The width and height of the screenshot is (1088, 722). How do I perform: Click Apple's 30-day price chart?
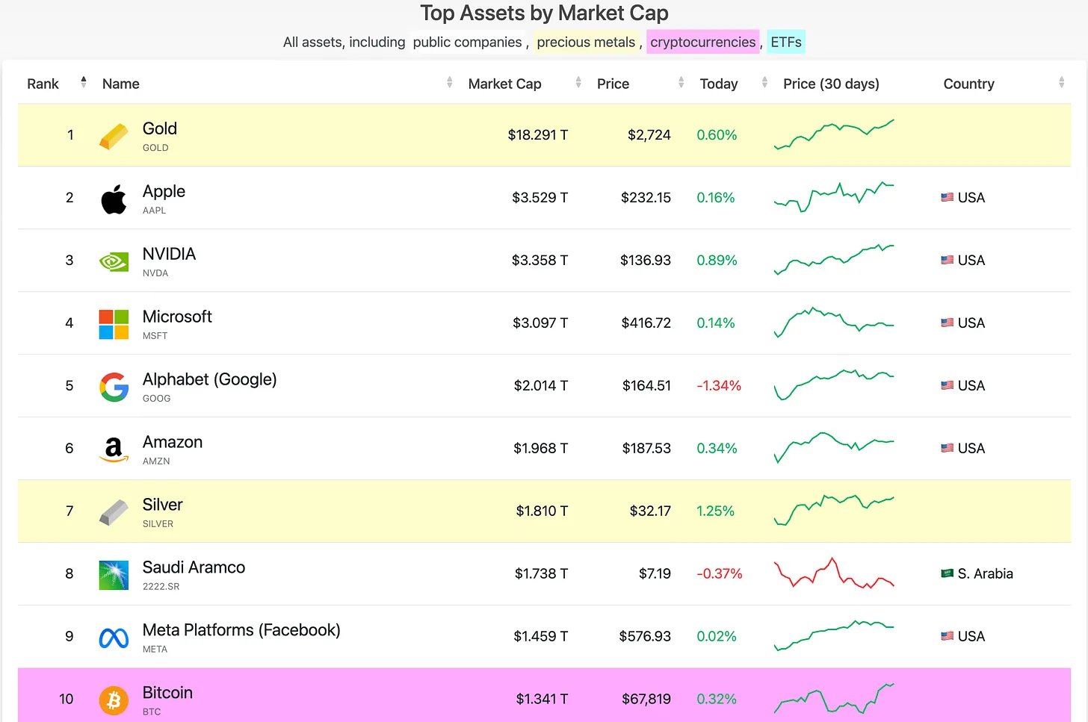pos(834,197)
